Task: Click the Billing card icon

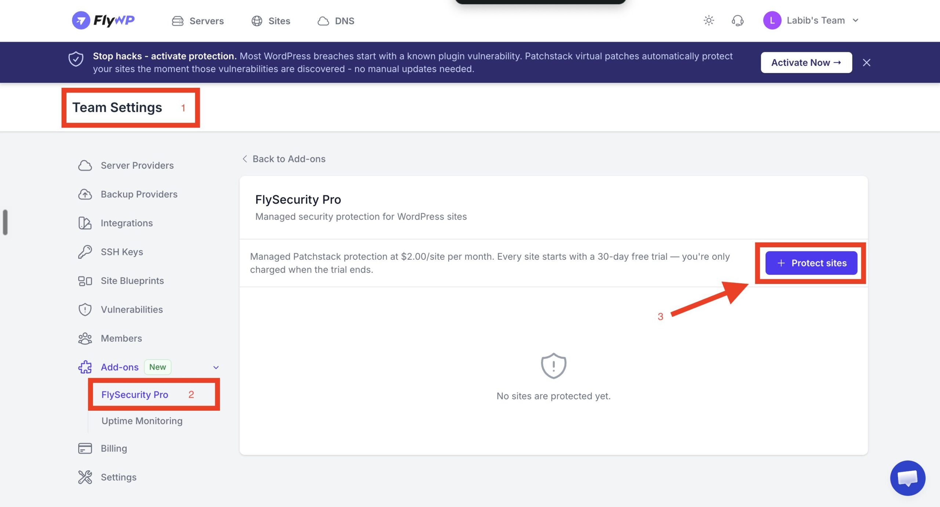Action: tap(85, 448)
